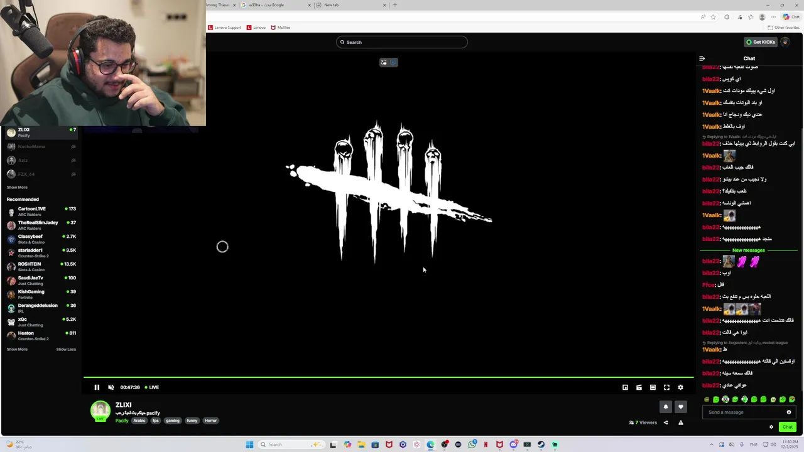Open video player settings gear
Viewport: 804px width, 452px height.
pos(680,387)
